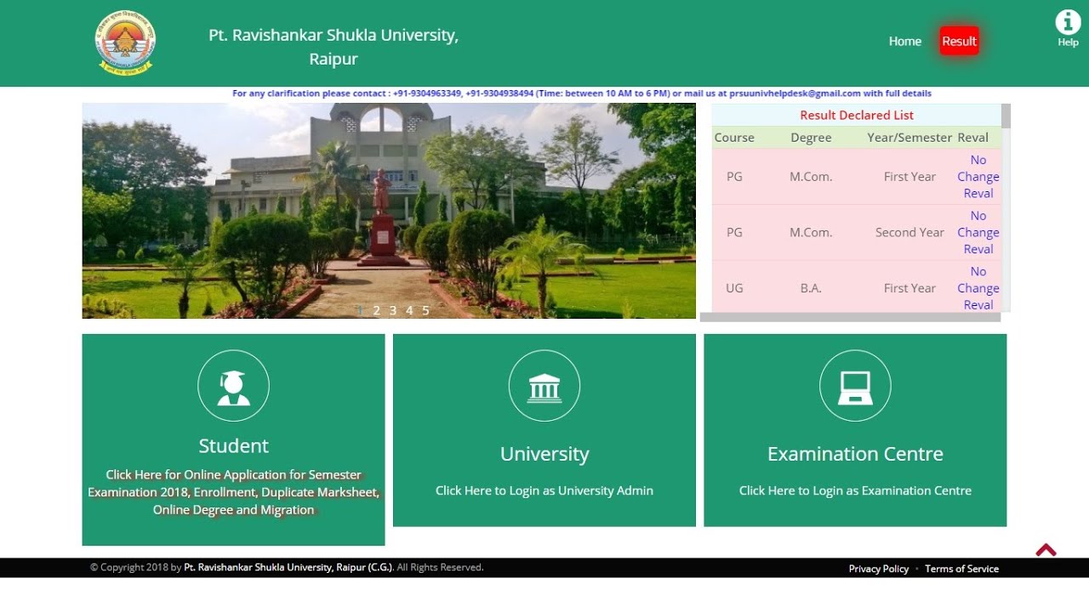Go to the Home menu item
Viewport: 1089px width, 612px height.
pos(905,41)
